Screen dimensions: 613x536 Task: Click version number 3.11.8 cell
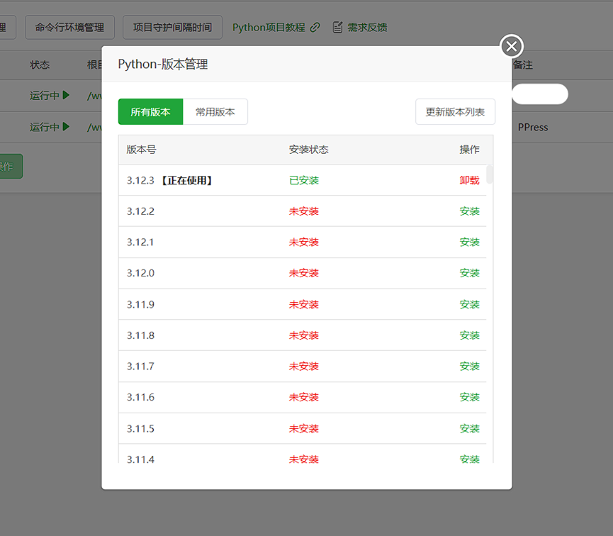point(140,335)
